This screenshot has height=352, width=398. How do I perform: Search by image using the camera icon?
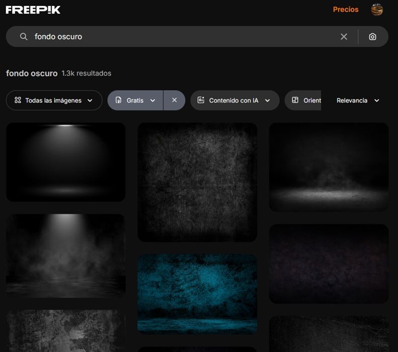[x=372, y=37]
